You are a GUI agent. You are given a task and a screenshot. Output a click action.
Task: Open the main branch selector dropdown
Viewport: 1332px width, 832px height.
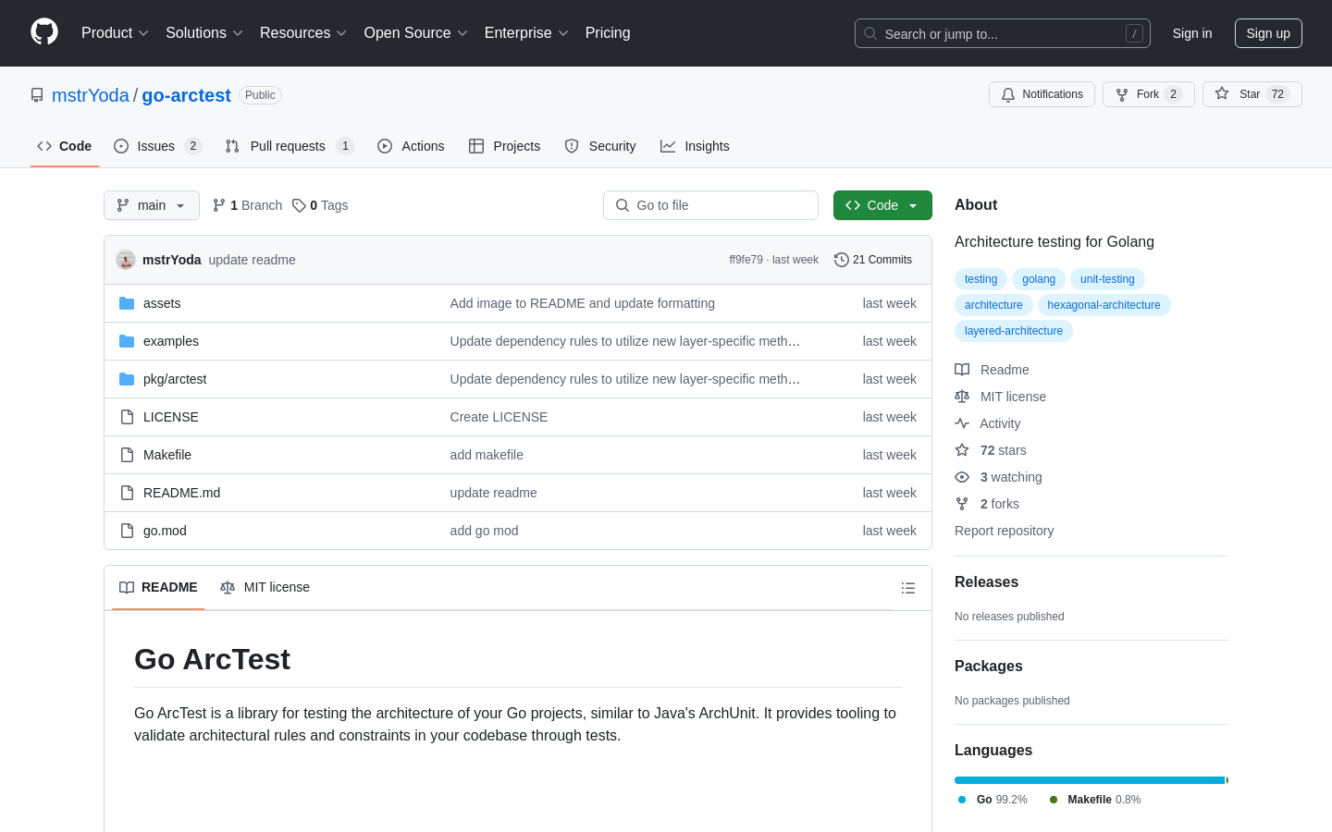[152, 205]
